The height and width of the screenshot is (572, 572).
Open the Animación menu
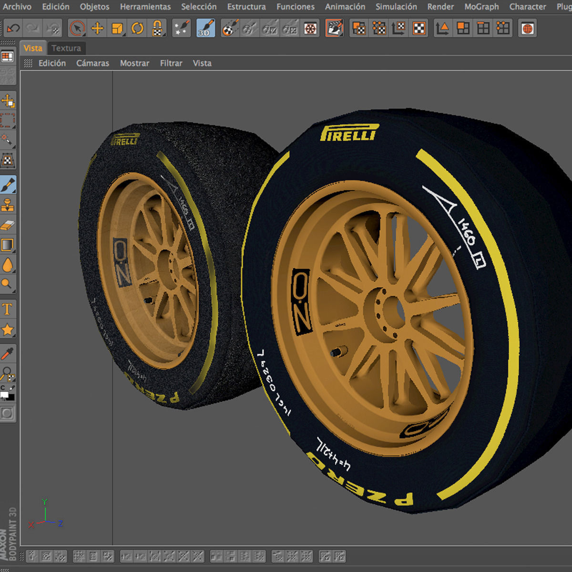tap(345, 7)
